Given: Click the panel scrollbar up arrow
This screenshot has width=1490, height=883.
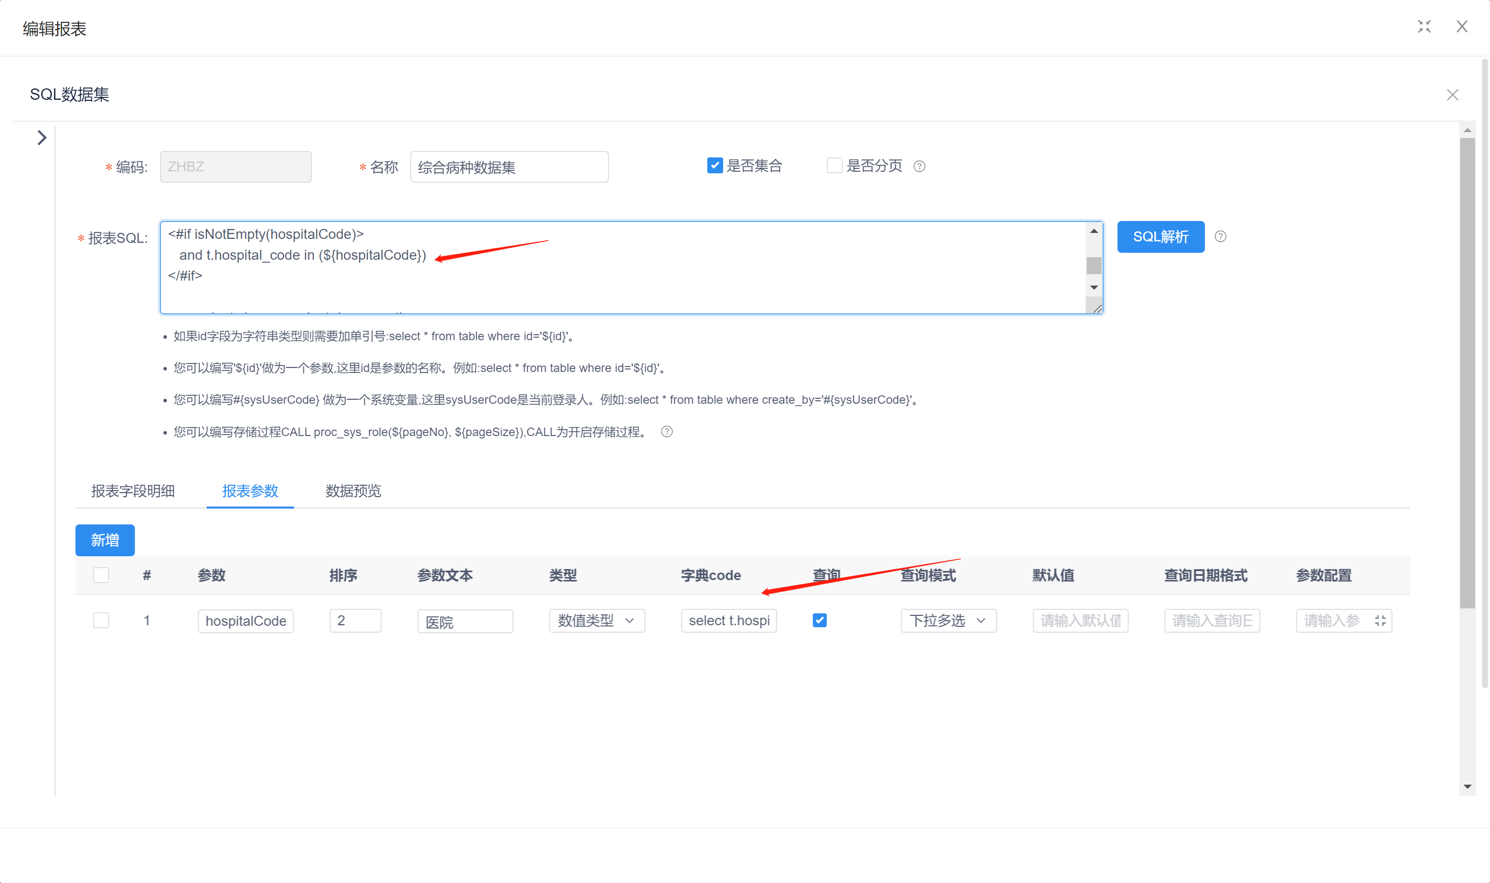Looking at the screenshot, I should click(1467, 130).
